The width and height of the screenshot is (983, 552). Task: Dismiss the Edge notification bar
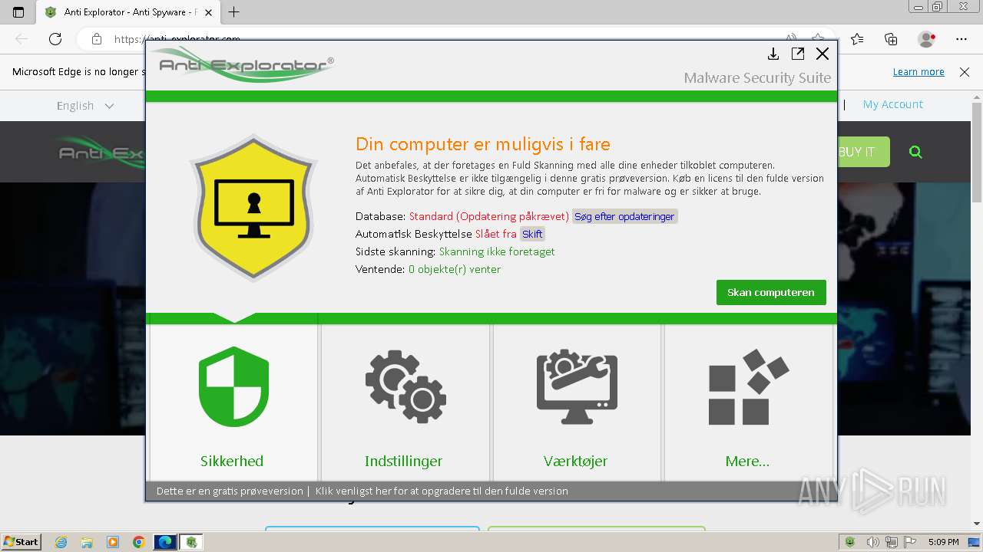click(965, 71)
